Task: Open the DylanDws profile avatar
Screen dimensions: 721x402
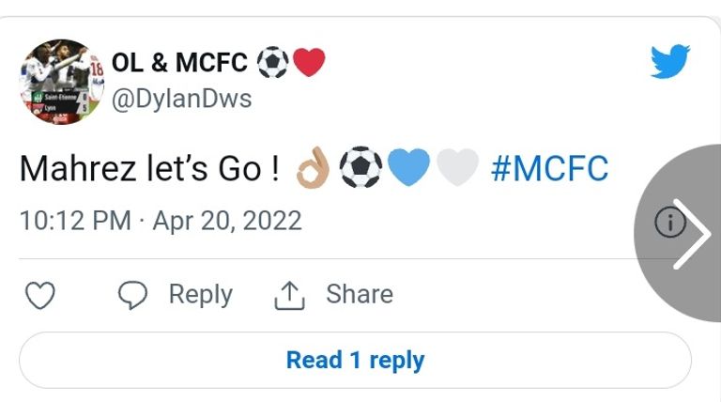Action: [58, 83]
